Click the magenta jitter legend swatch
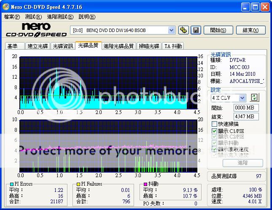The image size is (272, 210). point(145,184)
